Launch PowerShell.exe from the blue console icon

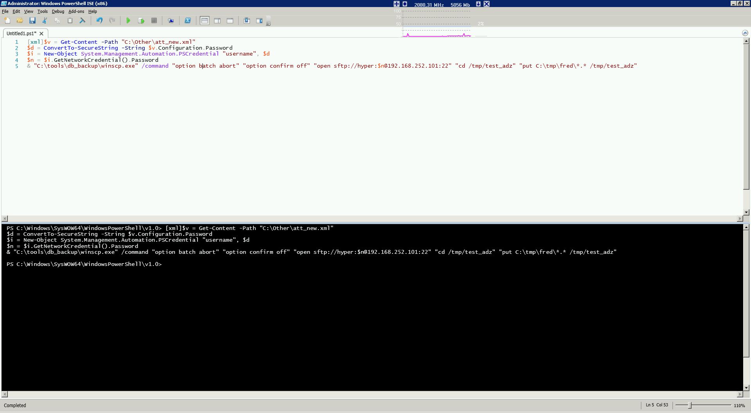[188, 21]
